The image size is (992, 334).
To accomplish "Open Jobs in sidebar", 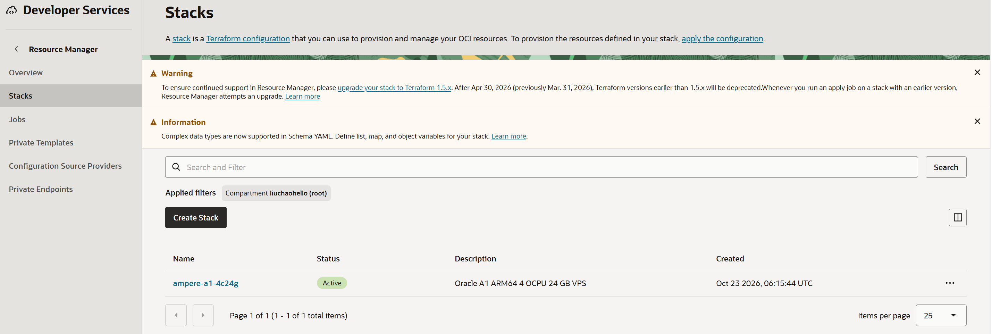I will pyautogui.click(x=71, y=119).
